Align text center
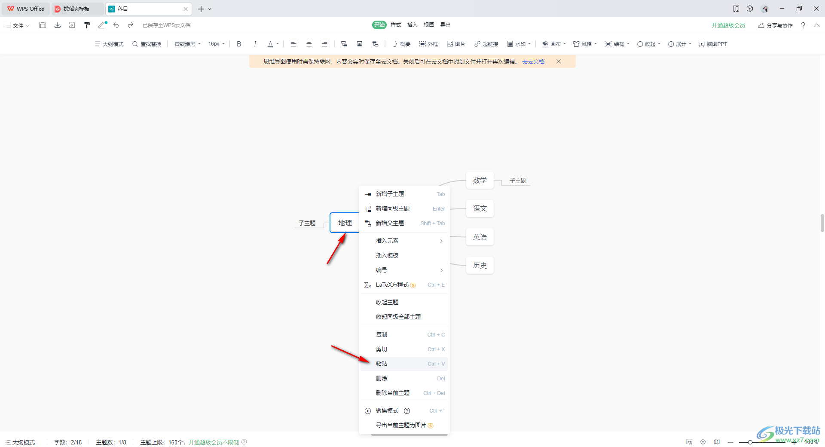Viewport: 825px width, 447px height. [x=309, y=44]
